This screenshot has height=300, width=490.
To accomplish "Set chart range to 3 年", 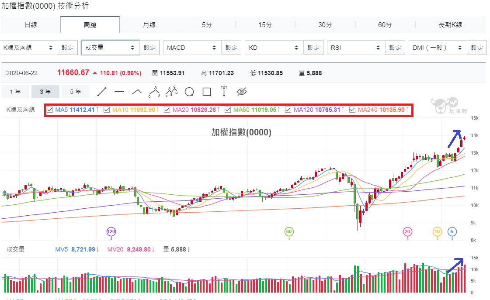I will pos(45,92).
